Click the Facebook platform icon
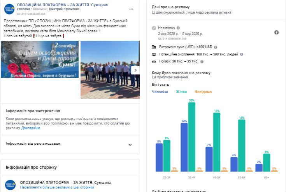This screenshot has height=192, width=286. [276, 33]
